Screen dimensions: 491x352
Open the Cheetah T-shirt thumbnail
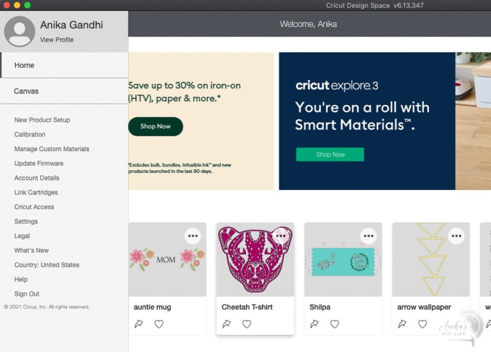point(255,259)
